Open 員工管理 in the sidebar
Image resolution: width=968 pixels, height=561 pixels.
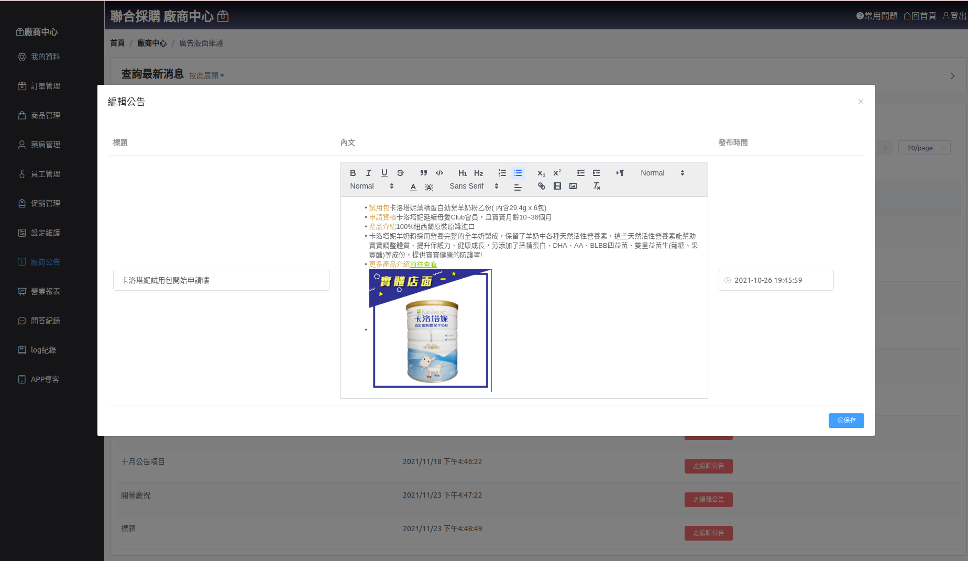tap(46, 174)
